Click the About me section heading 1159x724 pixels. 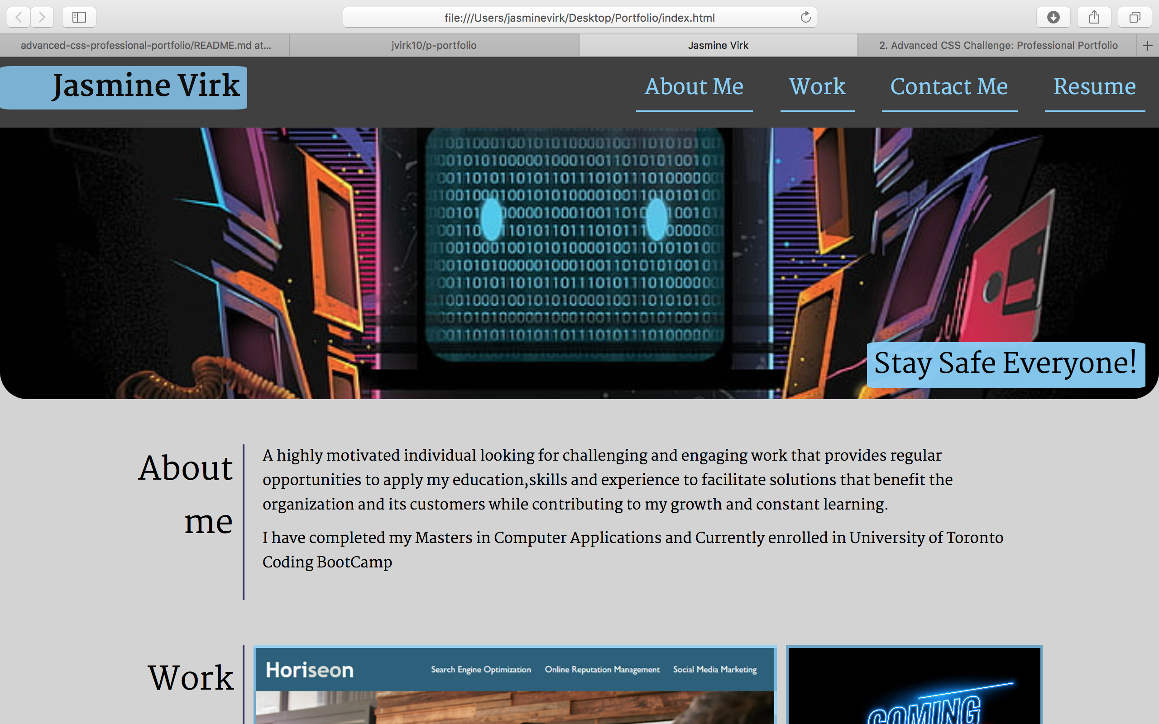click(x=186, y=494)
